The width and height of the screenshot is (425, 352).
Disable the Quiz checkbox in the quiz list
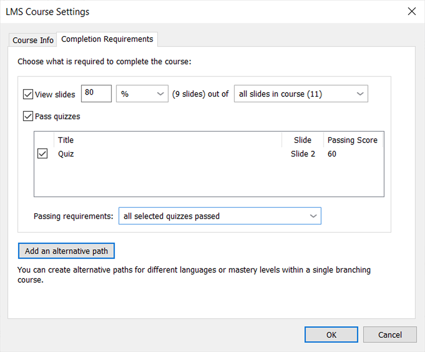(43, 153)
